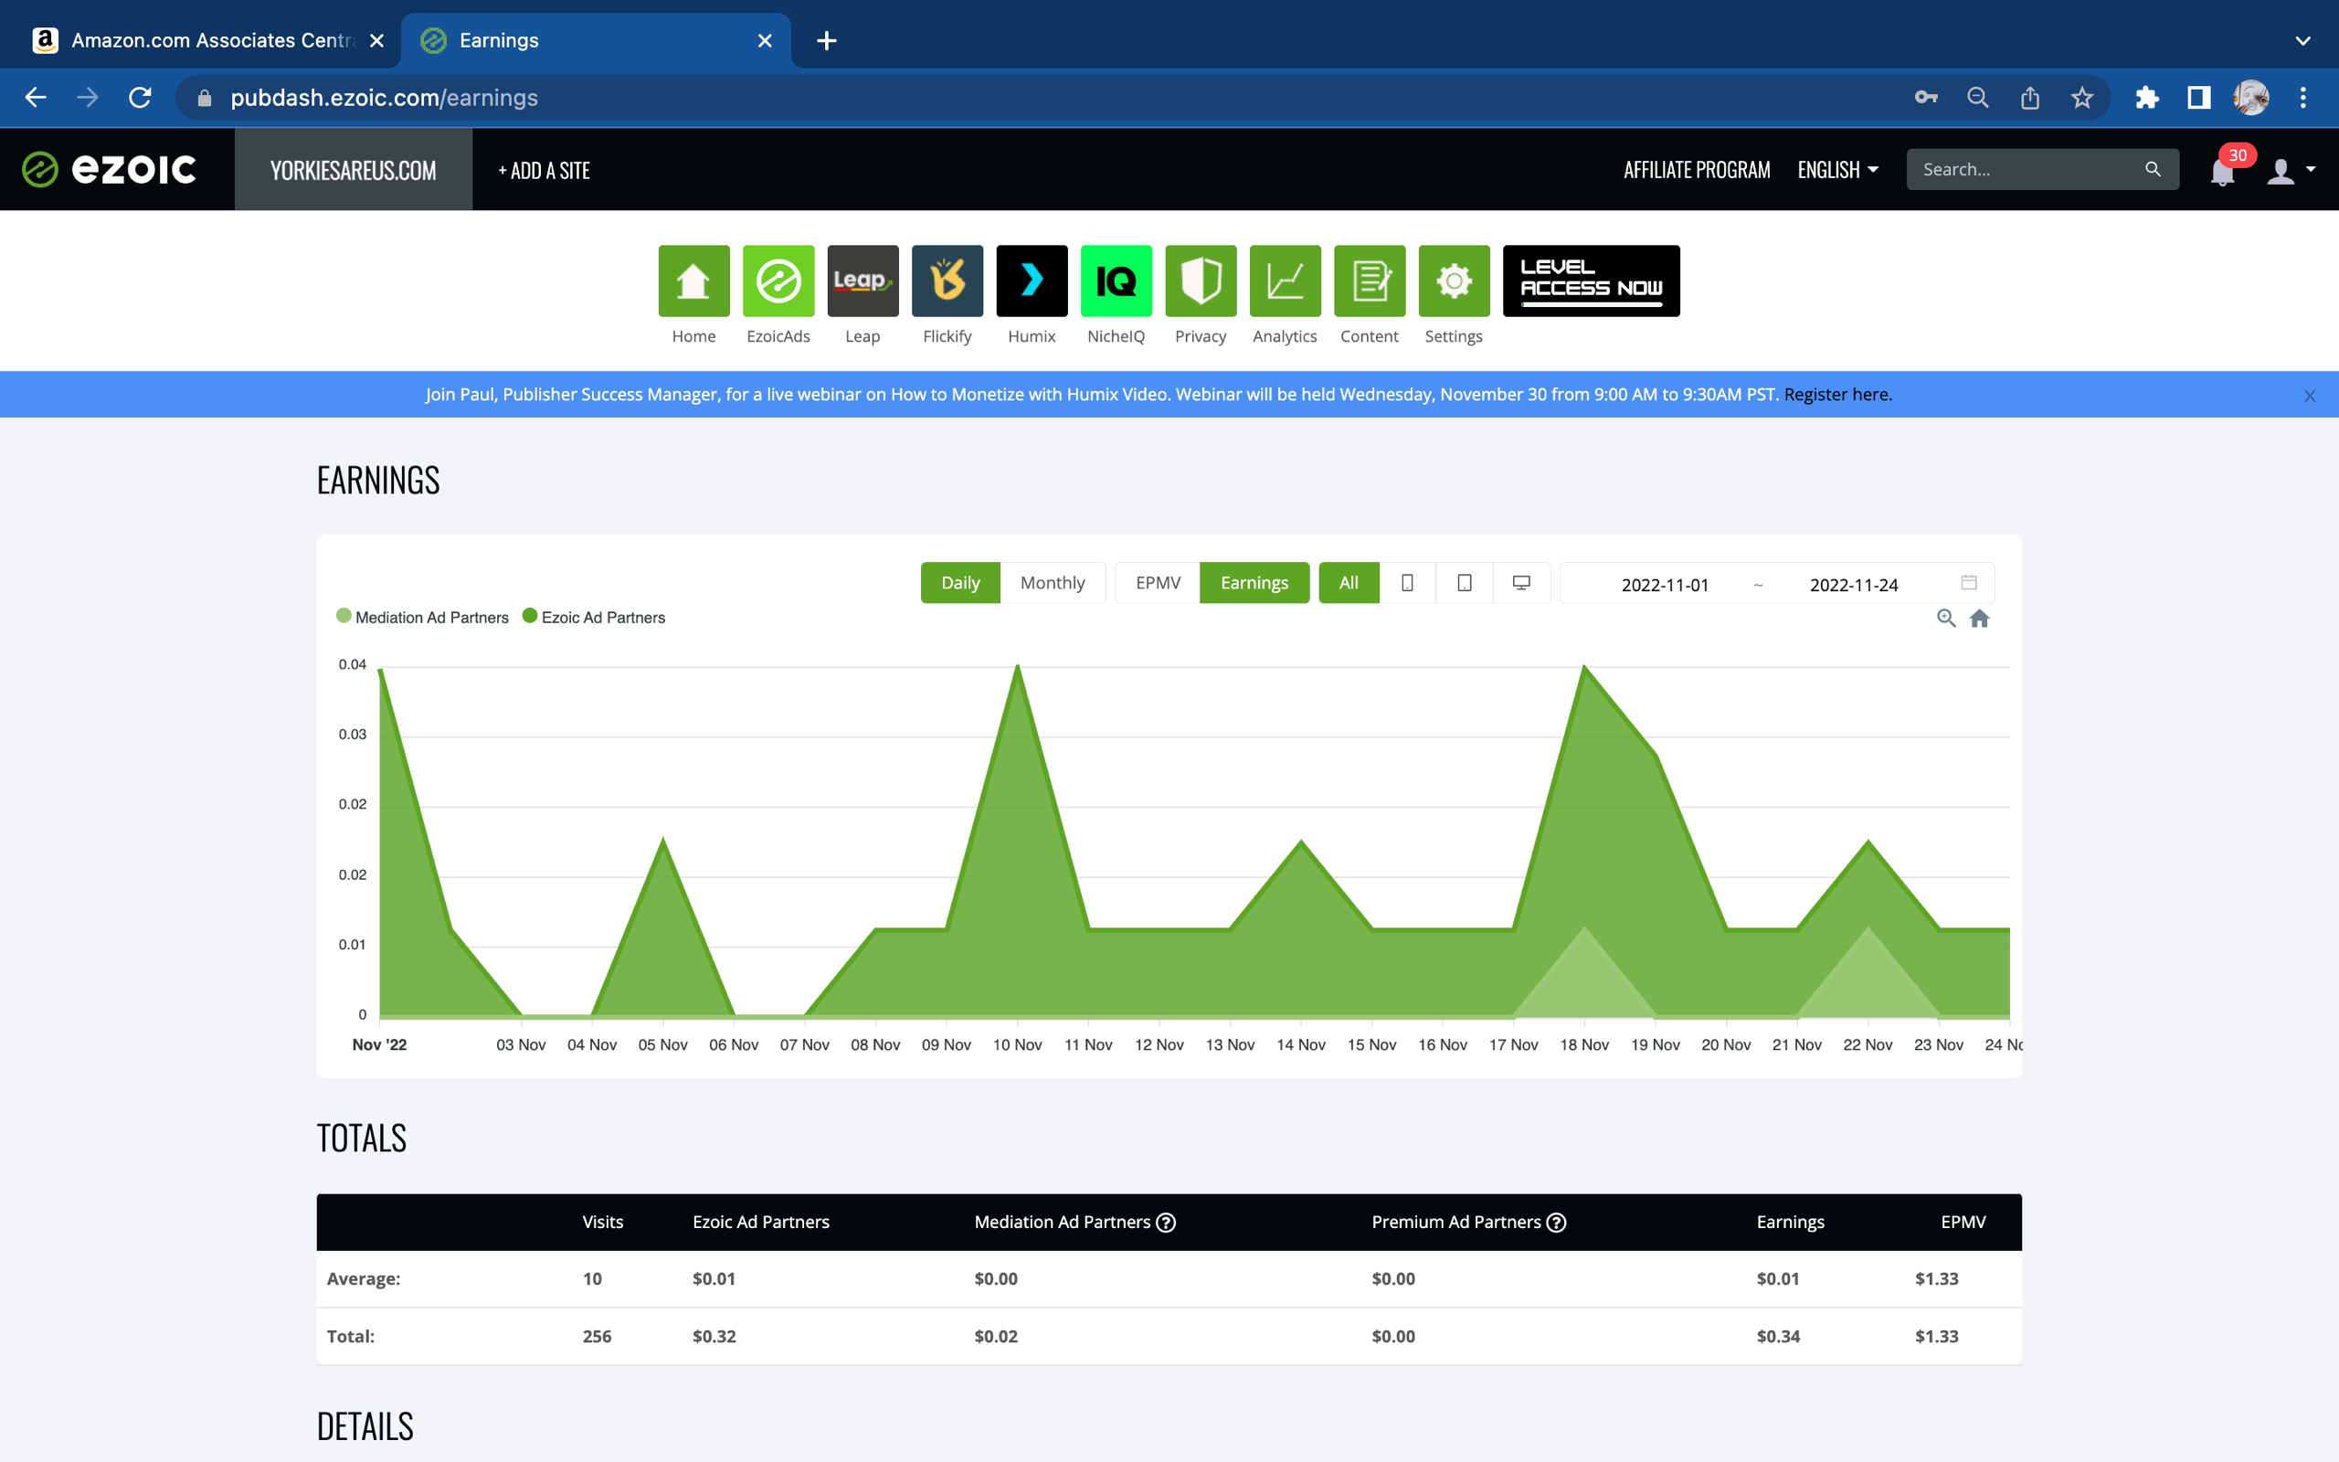Open the Affiliate Program link
The width and height of the screenshot is (2339, 1462).
tap(1697, 170)
